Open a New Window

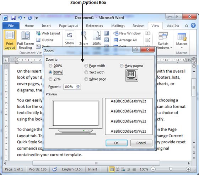(x=127, y=33)
